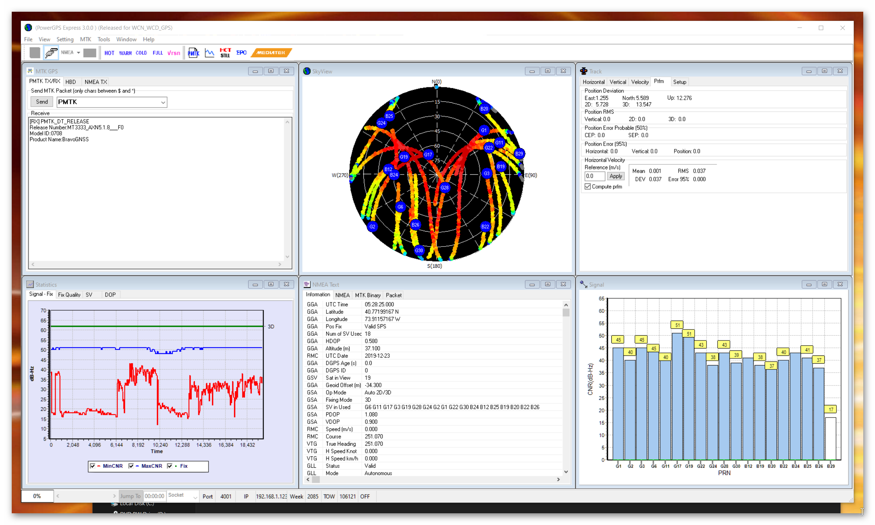The width and height of the screenshot is (875, 525).
Task: Trigger a FULL cold start
Action: (x=158, y=53)
